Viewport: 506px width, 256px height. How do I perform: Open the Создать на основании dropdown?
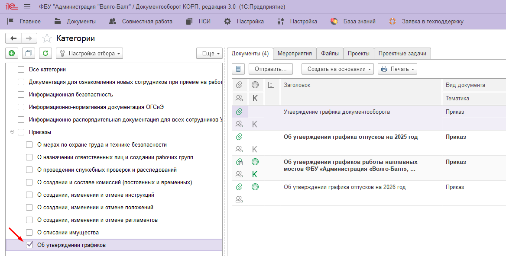[337, 69]
